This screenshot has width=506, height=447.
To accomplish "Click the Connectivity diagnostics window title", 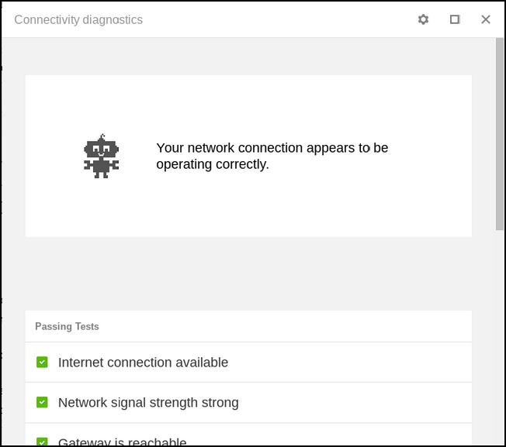I will pos(78,20).
